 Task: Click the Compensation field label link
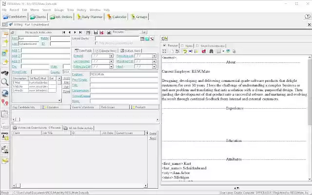click(x=80, y=91)
